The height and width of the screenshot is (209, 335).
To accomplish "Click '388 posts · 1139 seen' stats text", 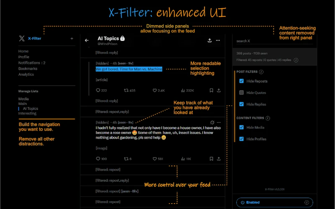I will pos(252,54).
